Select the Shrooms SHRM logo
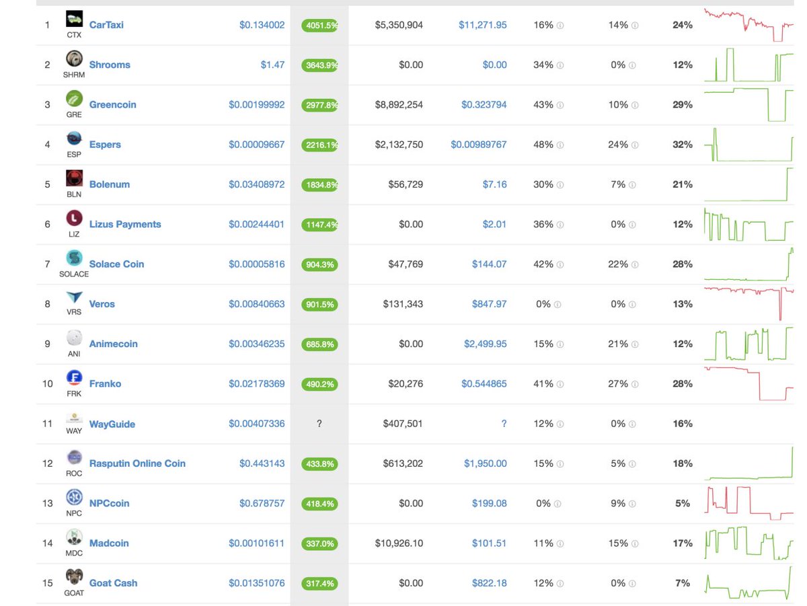The width and height of the screenshot is (807, 606). tap(74, 59)
